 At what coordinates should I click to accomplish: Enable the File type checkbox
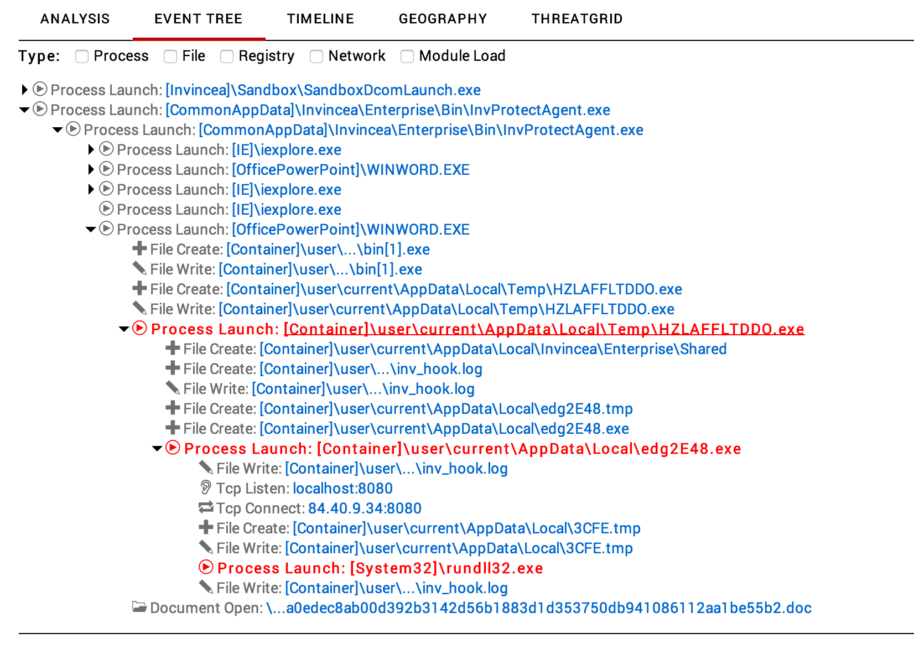(x=170, y=56)
